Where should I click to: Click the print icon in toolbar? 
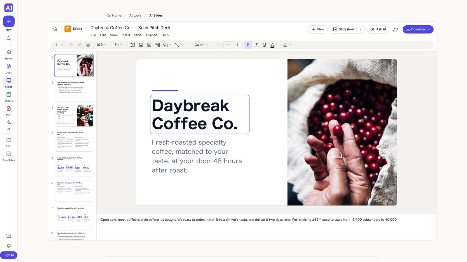[x=88, y=45]
